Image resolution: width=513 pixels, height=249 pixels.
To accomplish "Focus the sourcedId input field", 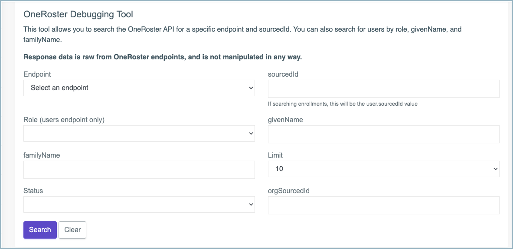I will tap(383, 88).
